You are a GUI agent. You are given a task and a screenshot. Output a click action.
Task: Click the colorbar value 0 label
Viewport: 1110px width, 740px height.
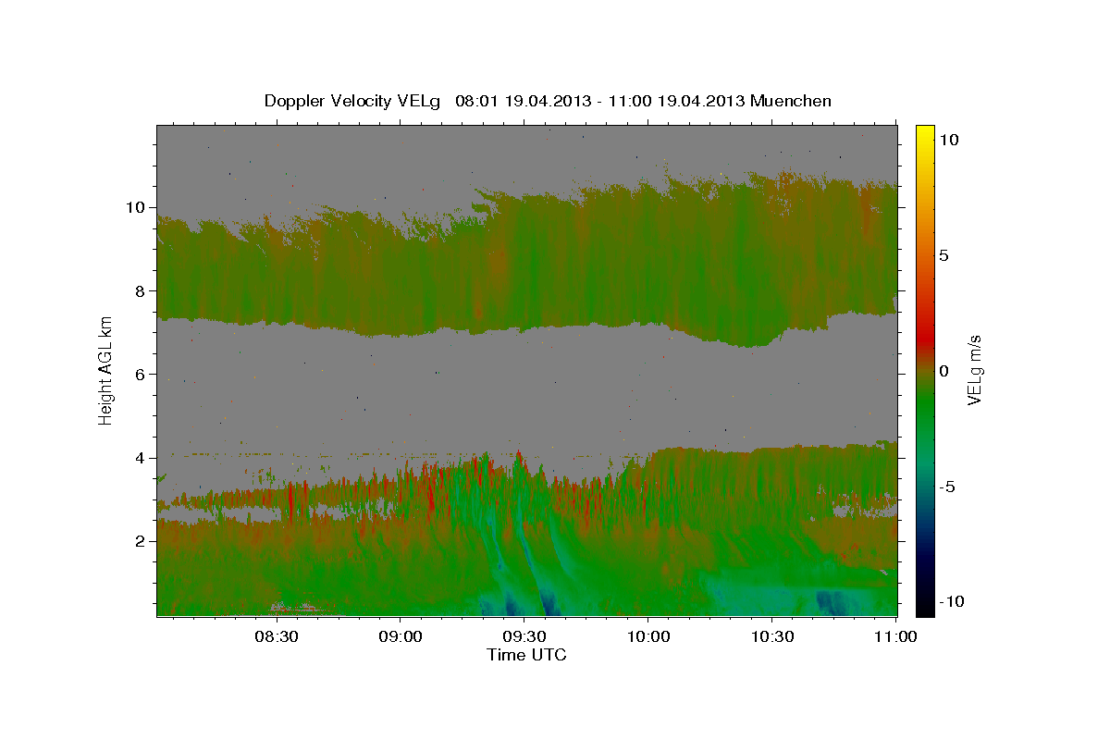click(x=944, y=371)
